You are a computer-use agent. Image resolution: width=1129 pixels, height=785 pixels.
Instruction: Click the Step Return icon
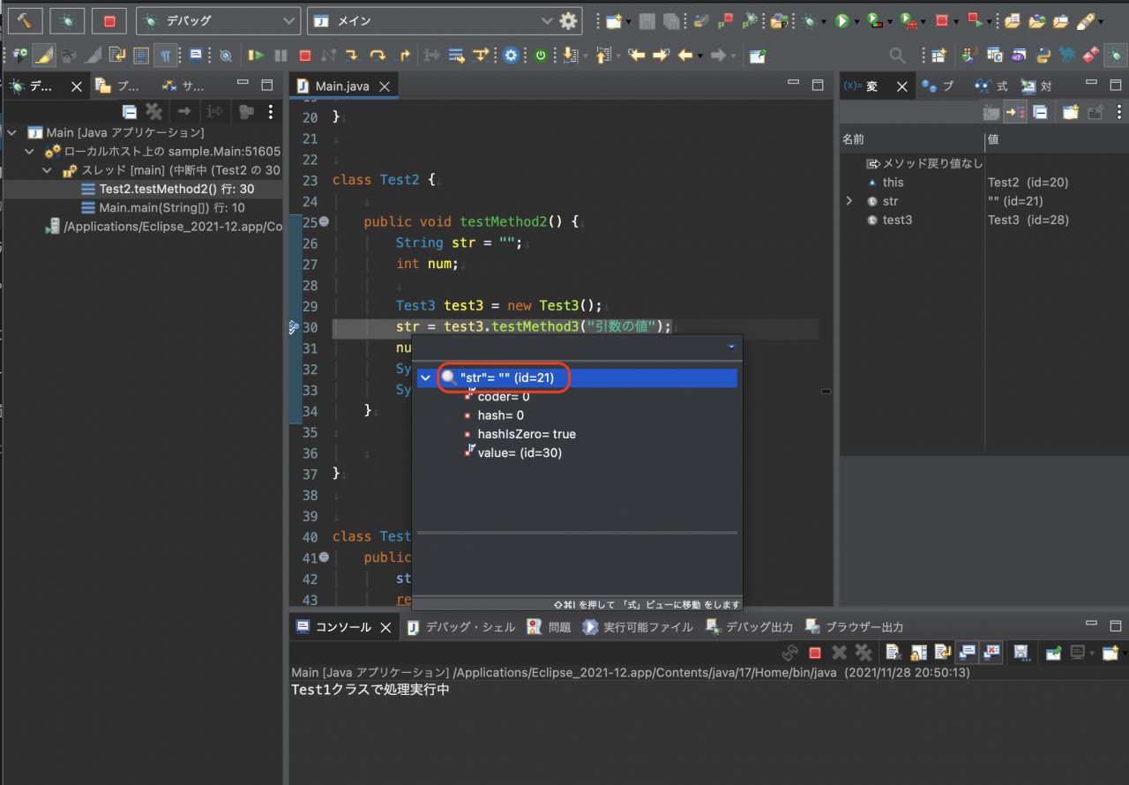[402, 55]
